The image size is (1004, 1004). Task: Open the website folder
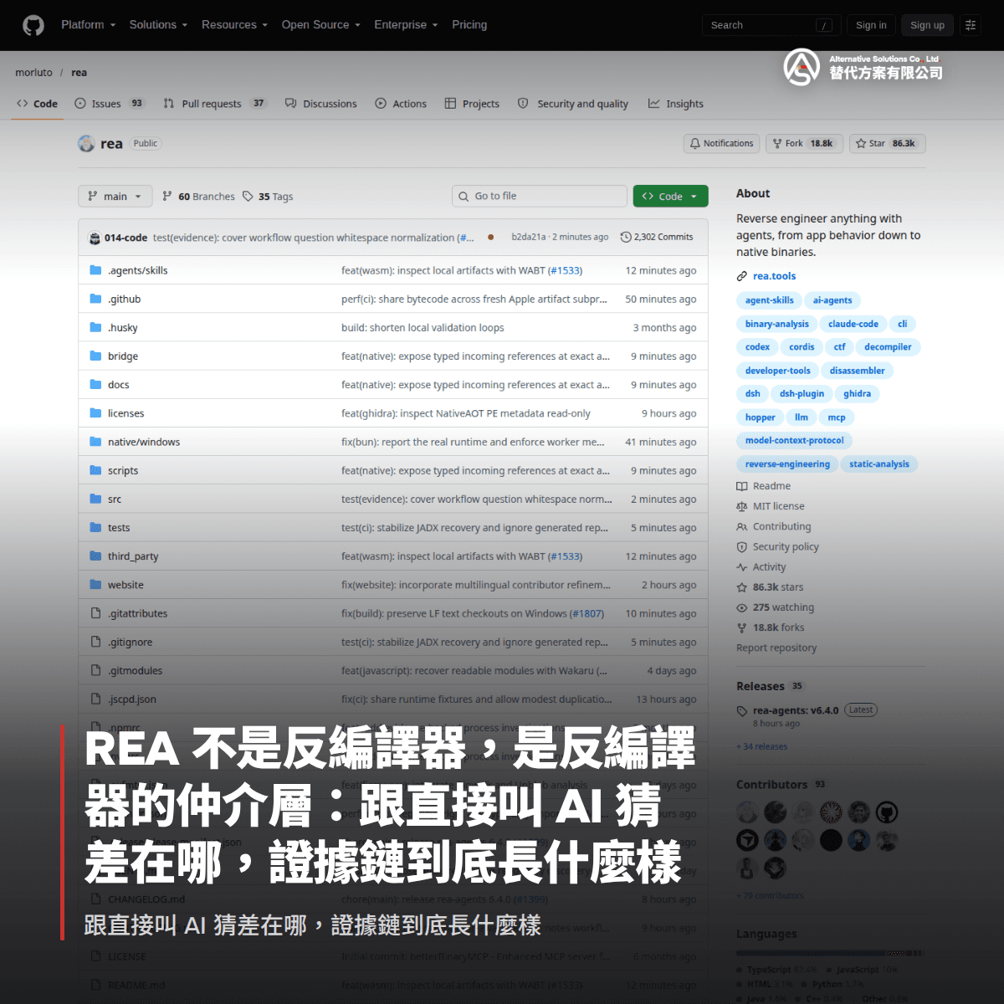click(x=125, y=585)
